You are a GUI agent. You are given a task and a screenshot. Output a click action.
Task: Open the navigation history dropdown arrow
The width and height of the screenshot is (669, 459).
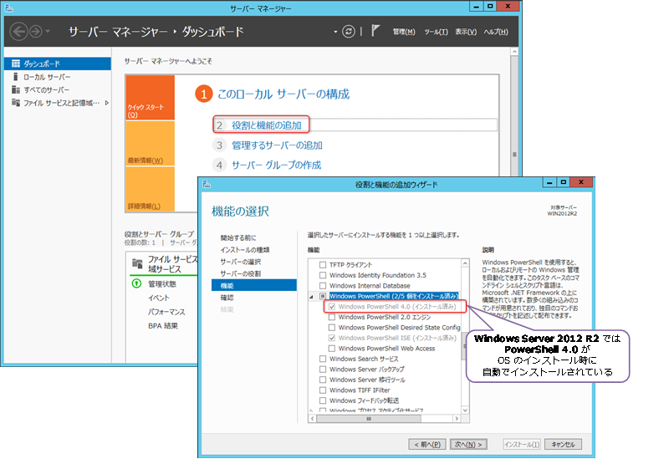pos(48,32)
